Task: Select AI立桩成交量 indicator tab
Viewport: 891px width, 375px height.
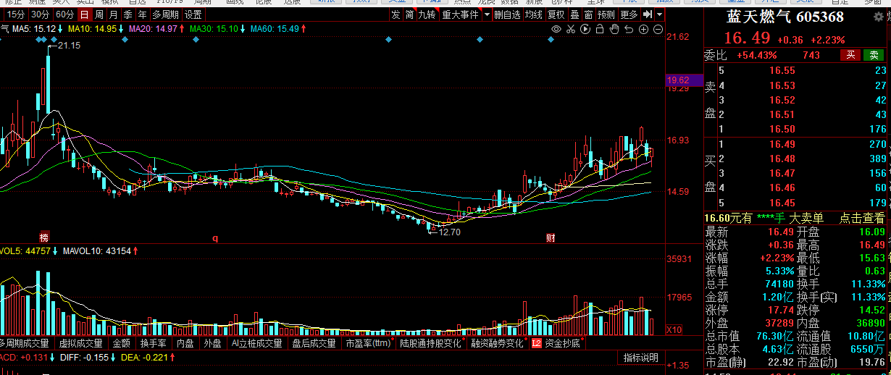Action: (256, 343)
